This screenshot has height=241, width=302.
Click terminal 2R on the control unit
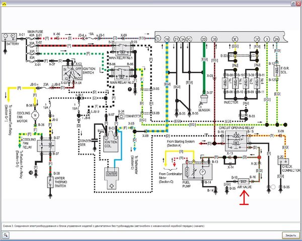[176, 39]
